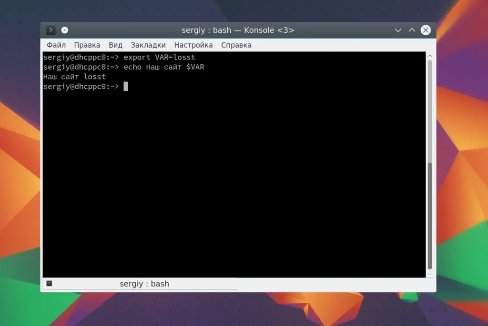This screenshot has width=488, height=326.
Task: Open the Вид menu
Action: (115, 45)
